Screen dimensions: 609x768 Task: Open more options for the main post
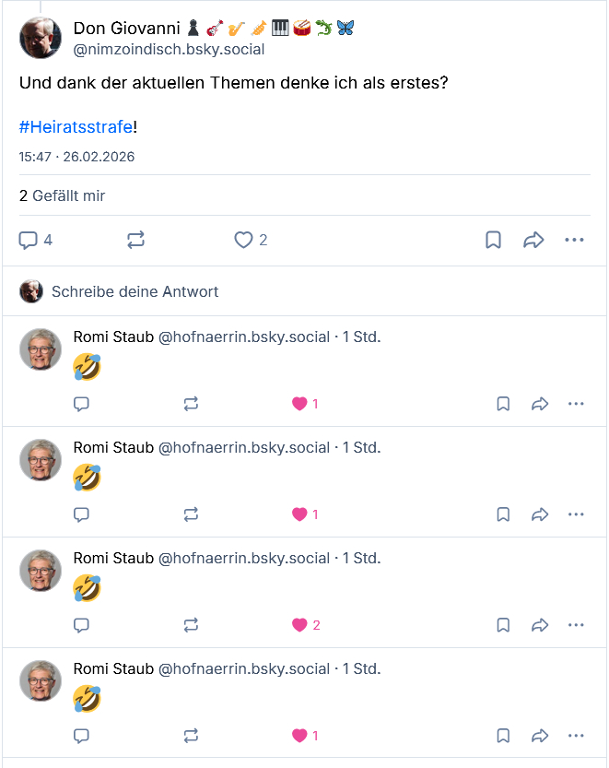(x=574, y=241)
